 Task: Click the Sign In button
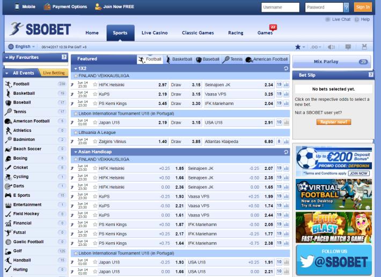(363, 8)
